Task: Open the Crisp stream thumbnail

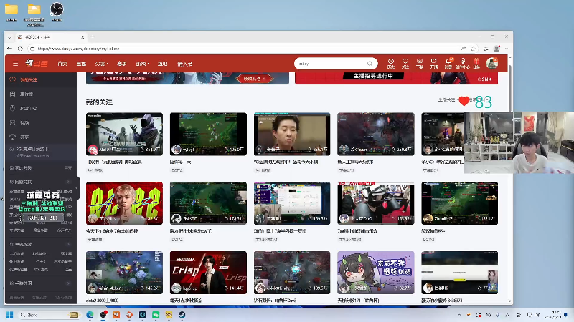Action: tap(208, 273)
